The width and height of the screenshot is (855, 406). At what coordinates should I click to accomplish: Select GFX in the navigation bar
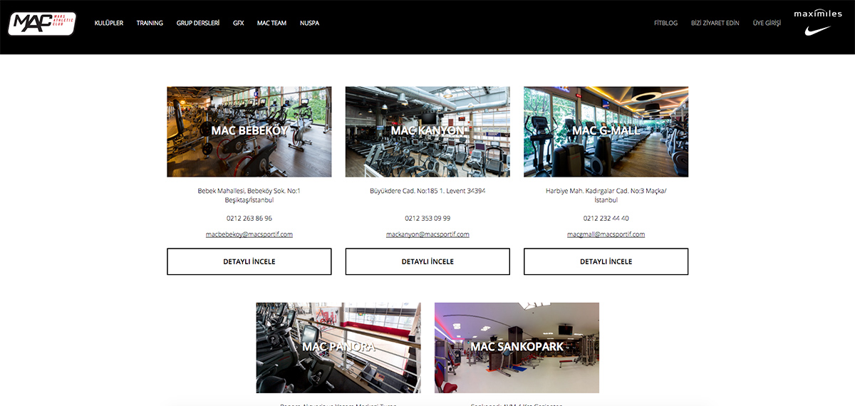(239, 24)
